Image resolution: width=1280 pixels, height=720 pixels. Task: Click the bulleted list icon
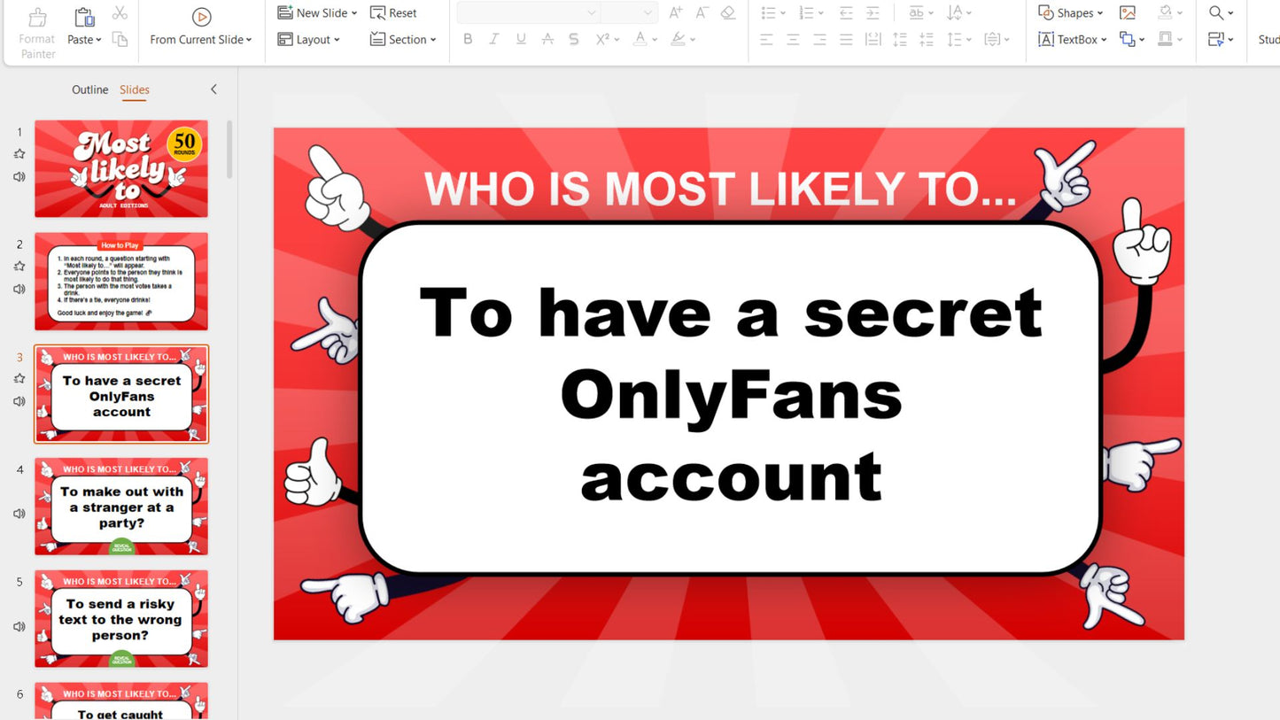(767, 12)
